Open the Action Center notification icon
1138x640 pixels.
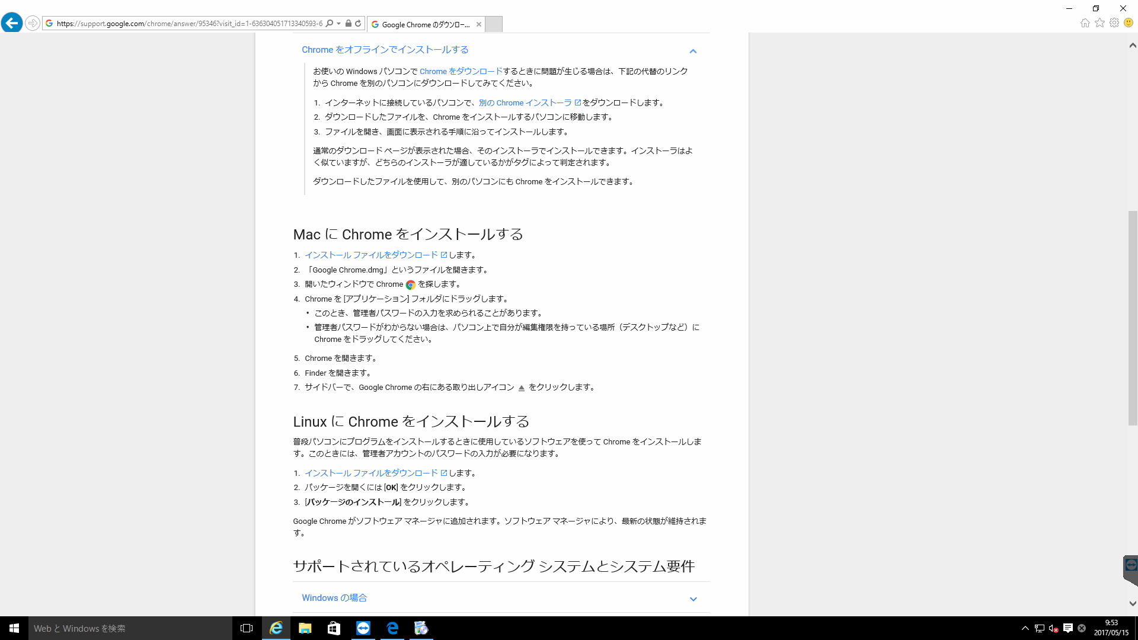pos(1067,628)
